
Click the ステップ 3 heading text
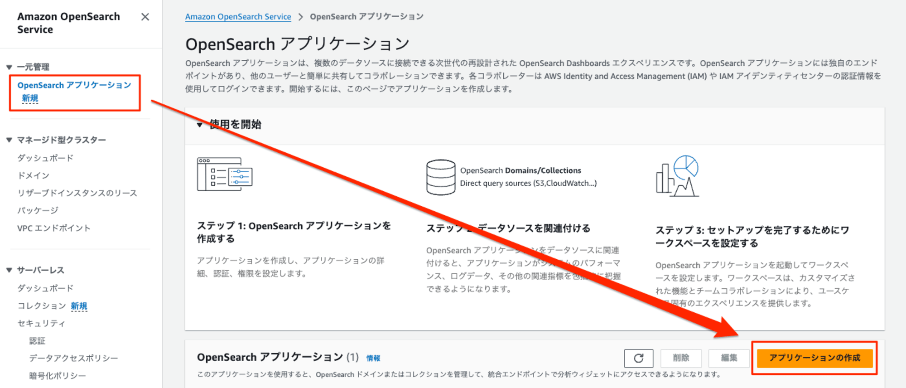click(x=752, y=237)
